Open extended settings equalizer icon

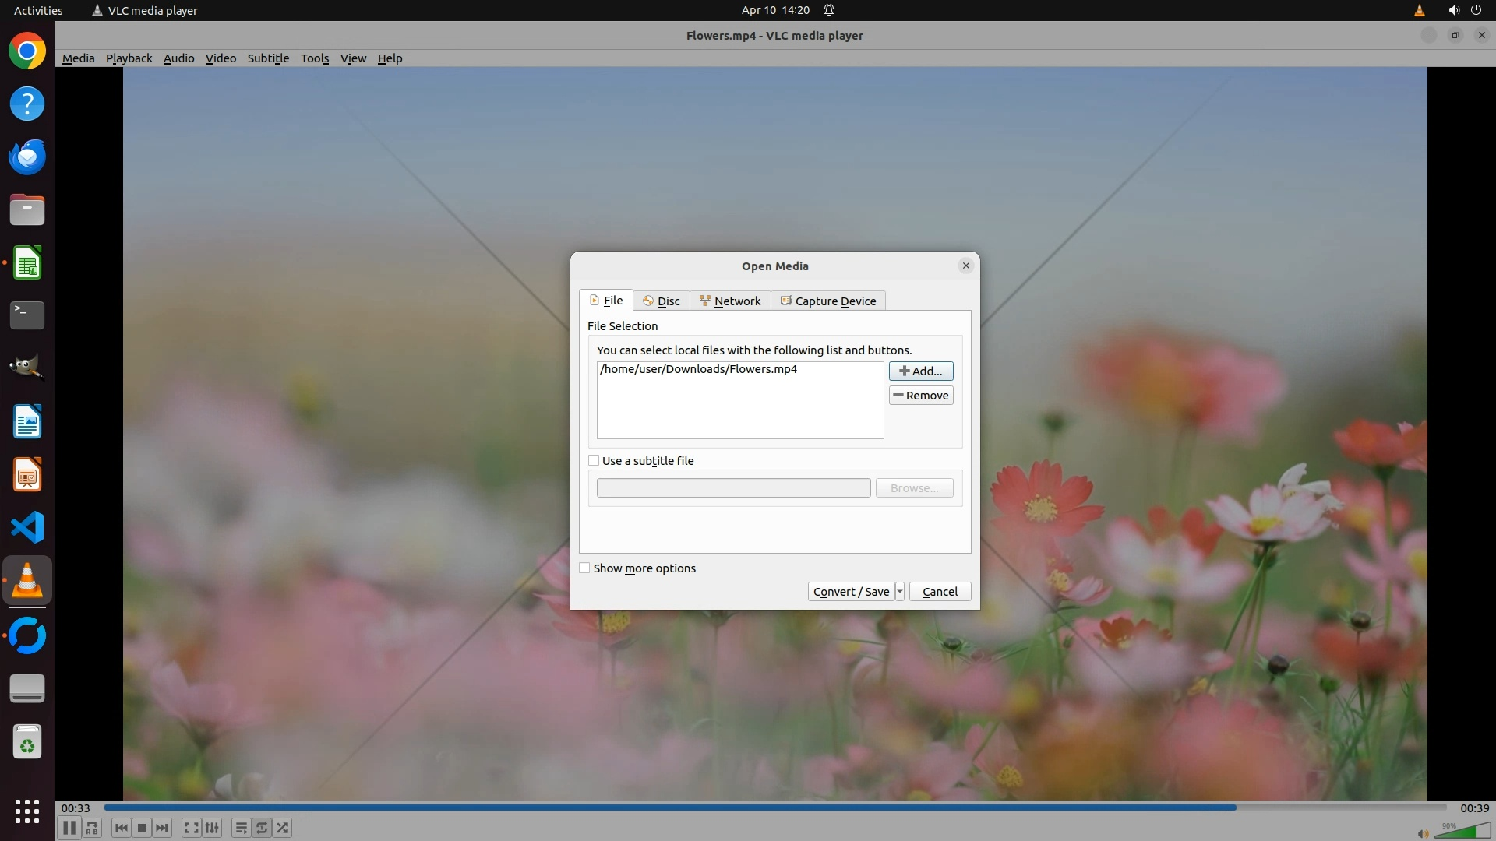point(212,828)
